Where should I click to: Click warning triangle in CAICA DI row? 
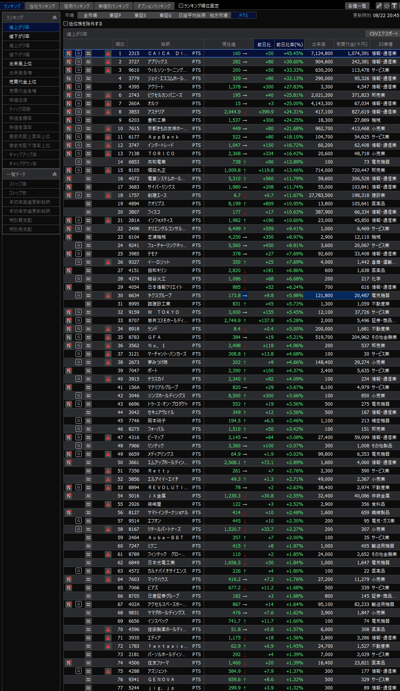(x=108, y=54)
